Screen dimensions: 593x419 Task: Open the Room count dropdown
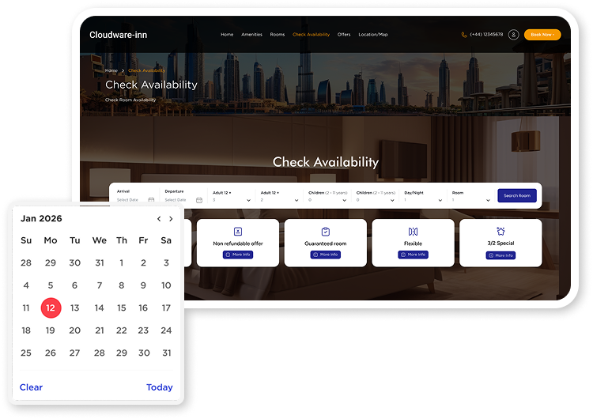488,200
